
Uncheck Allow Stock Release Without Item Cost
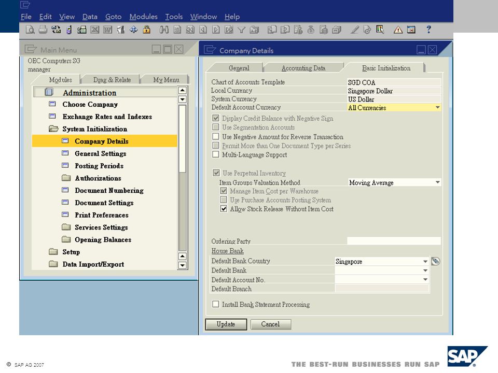[224, 209]
